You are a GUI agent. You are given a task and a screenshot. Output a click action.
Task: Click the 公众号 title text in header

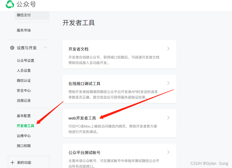click(26, 4)
